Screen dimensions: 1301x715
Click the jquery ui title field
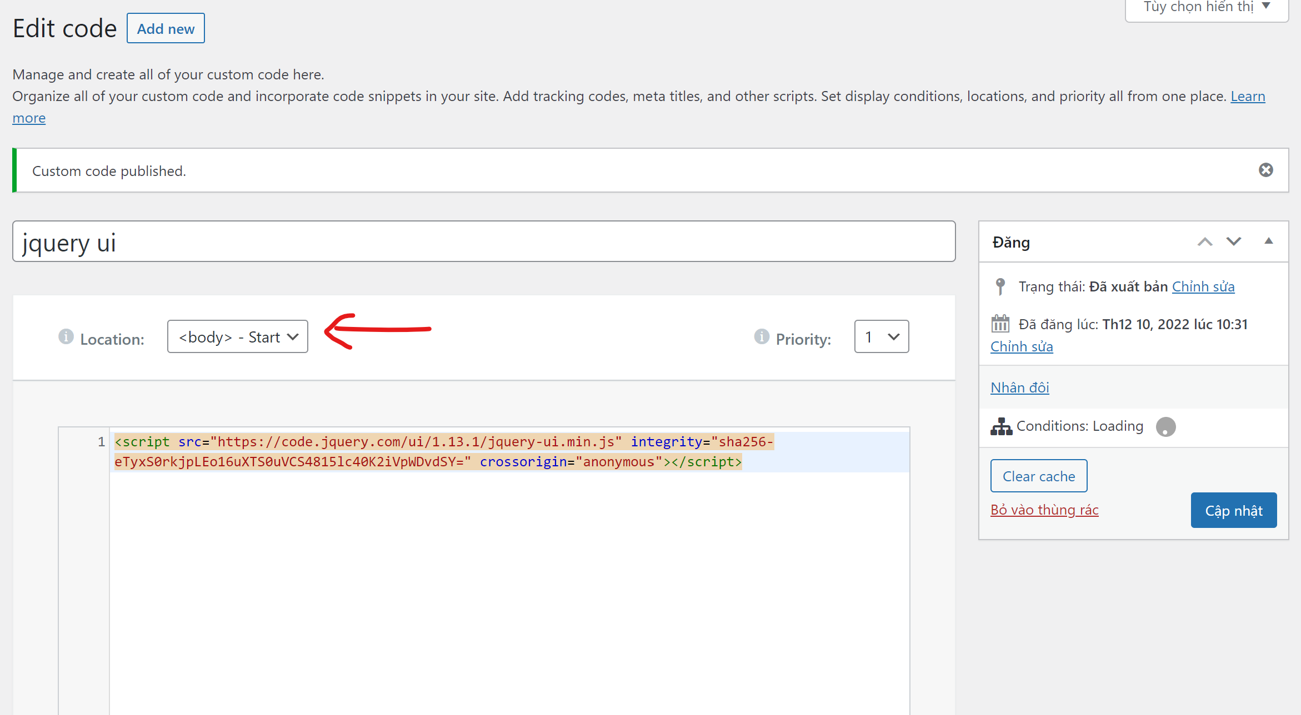point(483,242)
